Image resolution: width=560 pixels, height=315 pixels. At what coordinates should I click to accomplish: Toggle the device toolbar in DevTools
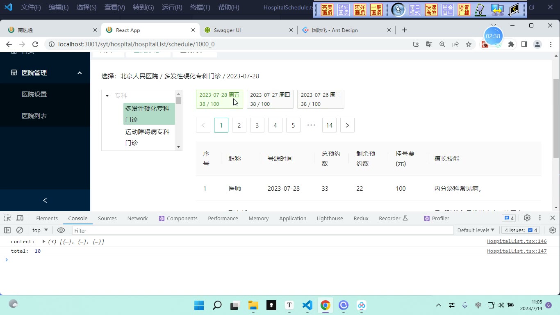click(20, 218)
